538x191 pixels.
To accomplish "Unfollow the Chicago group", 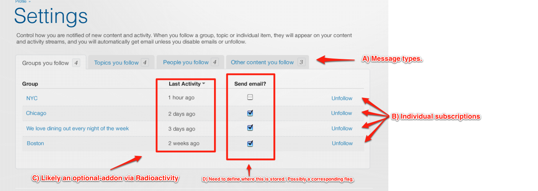I will 342,113.
